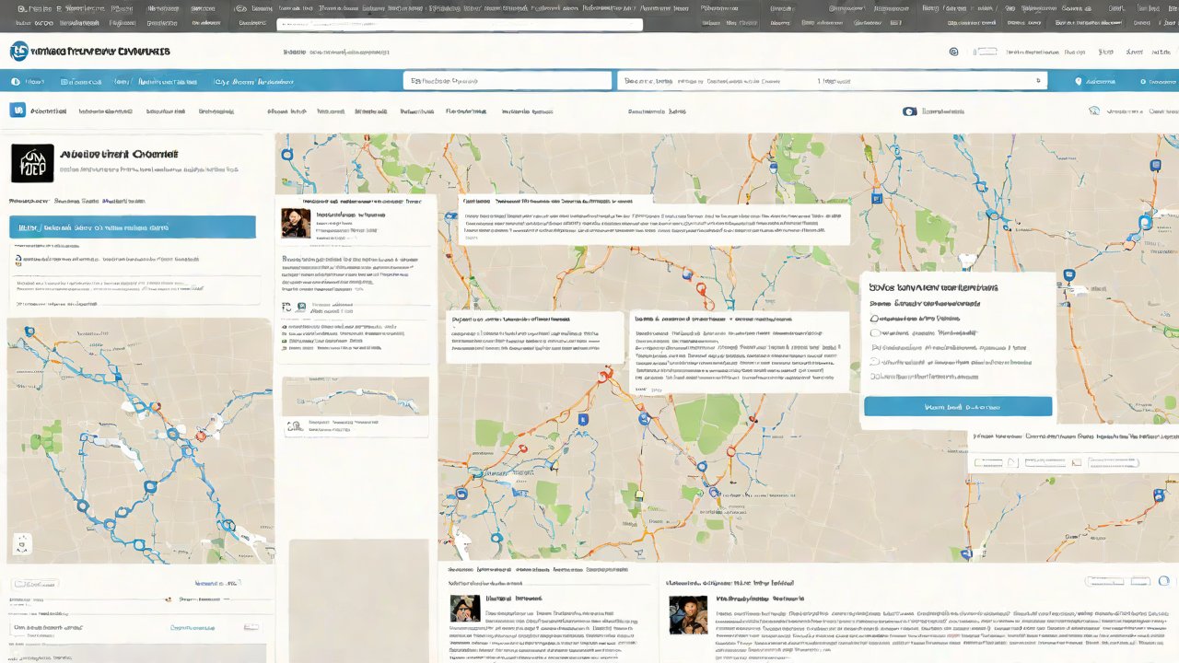1179x663 pixels.
Task: Click the circular icon in the white header
Action: [953, 52]
